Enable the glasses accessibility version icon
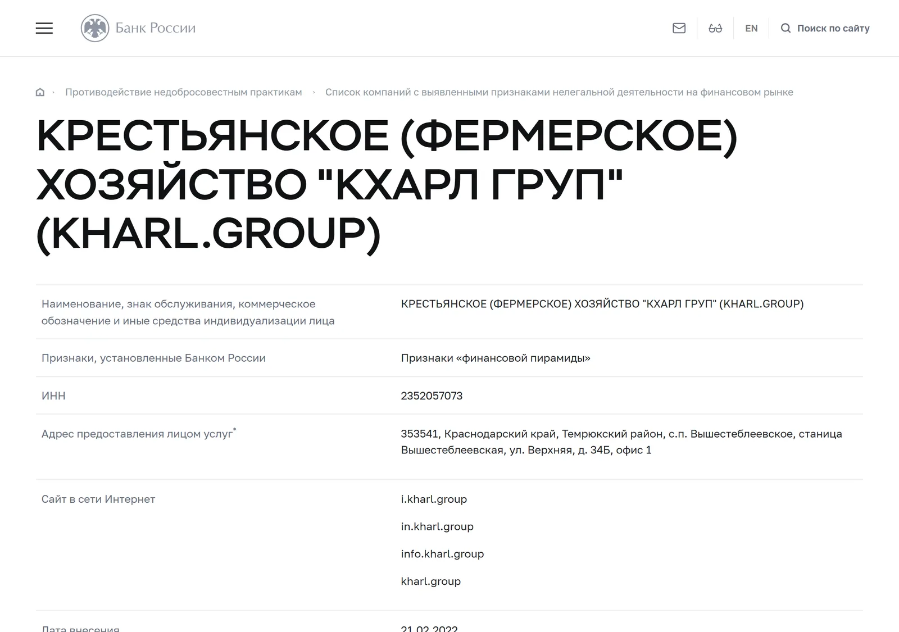The image size is (899, 632). click(x=715, y=28)
